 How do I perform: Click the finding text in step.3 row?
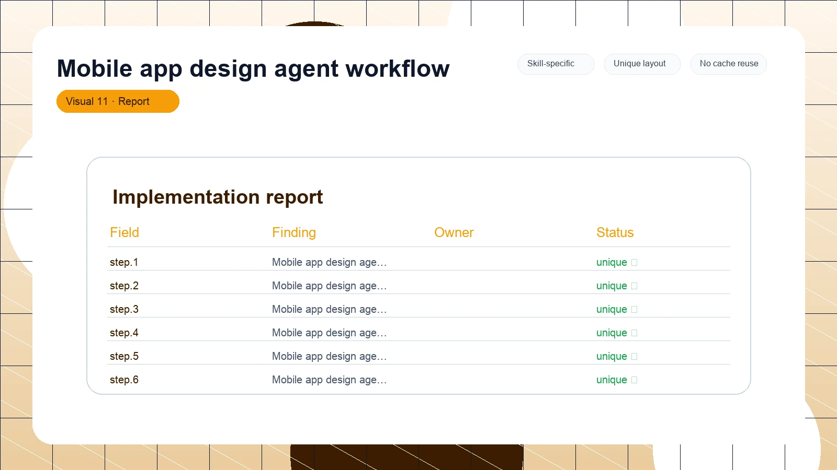(x=330, y=309)
